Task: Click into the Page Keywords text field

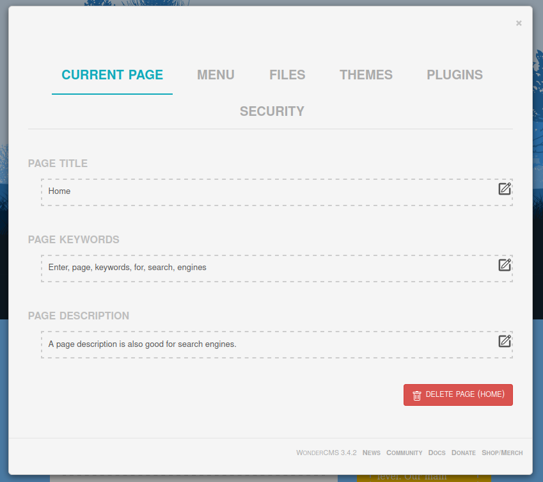Action: (x=269, y=268)
